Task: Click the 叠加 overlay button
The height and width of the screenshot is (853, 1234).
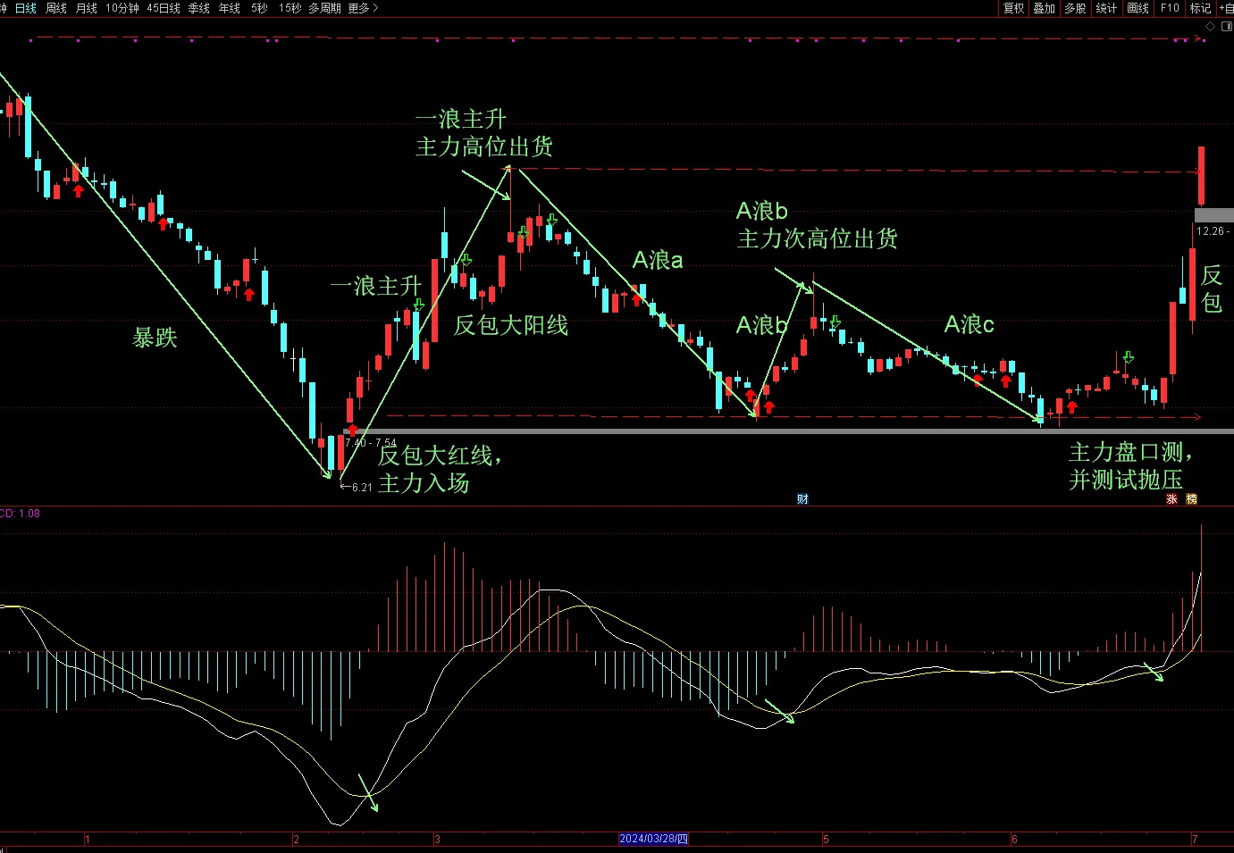Action: pos(1044,8)
